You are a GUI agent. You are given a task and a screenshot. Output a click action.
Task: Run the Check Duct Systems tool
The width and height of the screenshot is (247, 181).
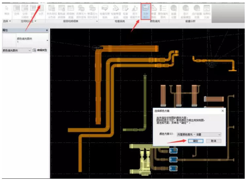click(x=105, y=11)
